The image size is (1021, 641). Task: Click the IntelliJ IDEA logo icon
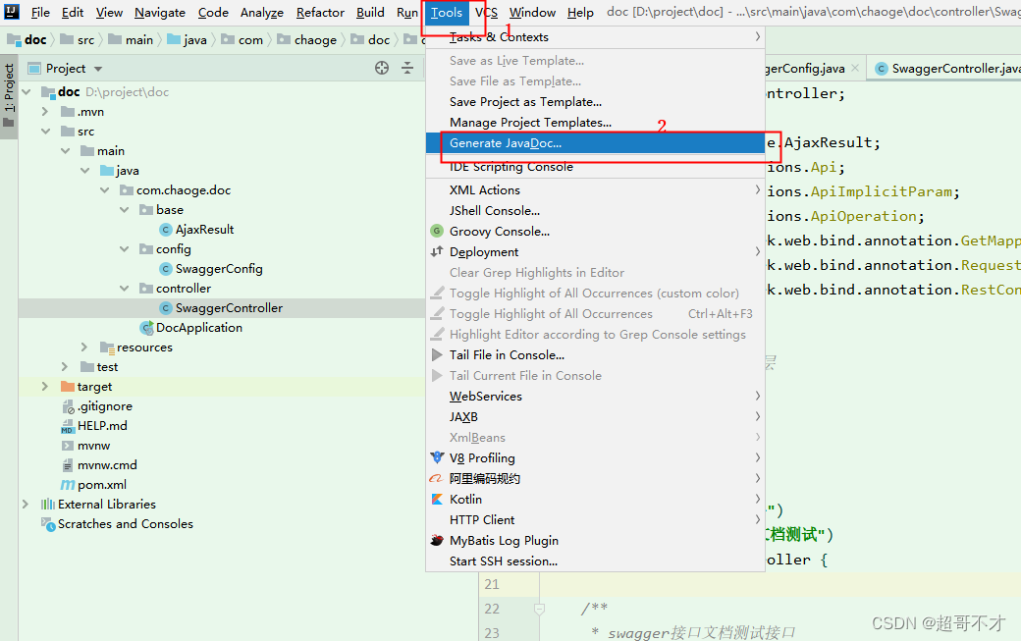(x=12, y=11)
